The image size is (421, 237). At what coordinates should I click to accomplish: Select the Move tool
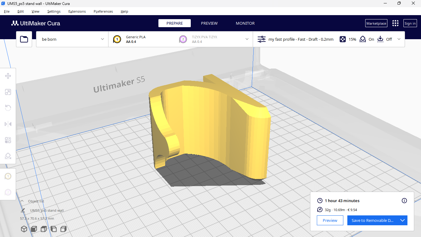(8, 76)
